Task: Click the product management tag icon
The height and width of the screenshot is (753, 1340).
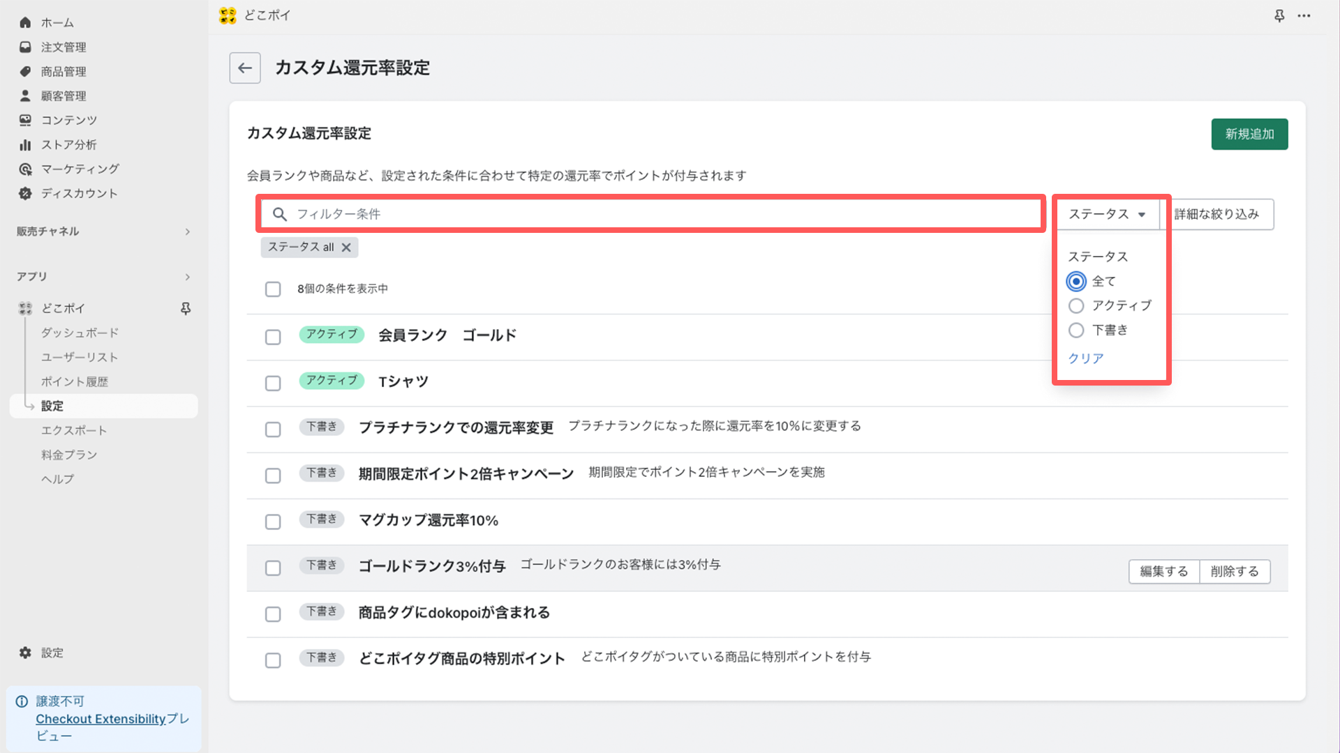Action: (25, 71)
